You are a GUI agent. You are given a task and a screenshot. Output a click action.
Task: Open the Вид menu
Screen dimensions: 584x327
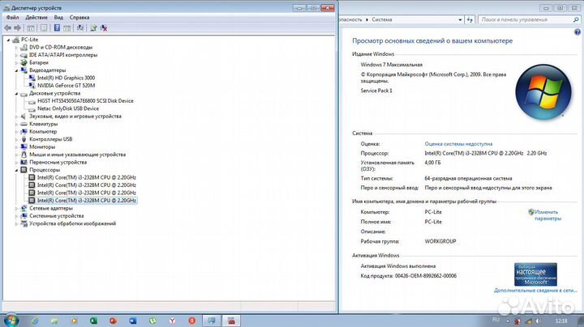[x=58, y=18]
